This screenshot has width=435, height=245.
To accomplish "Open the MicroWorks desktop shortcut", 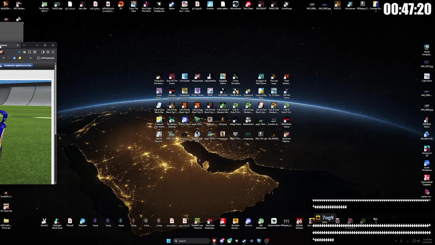I will [236, 5].
